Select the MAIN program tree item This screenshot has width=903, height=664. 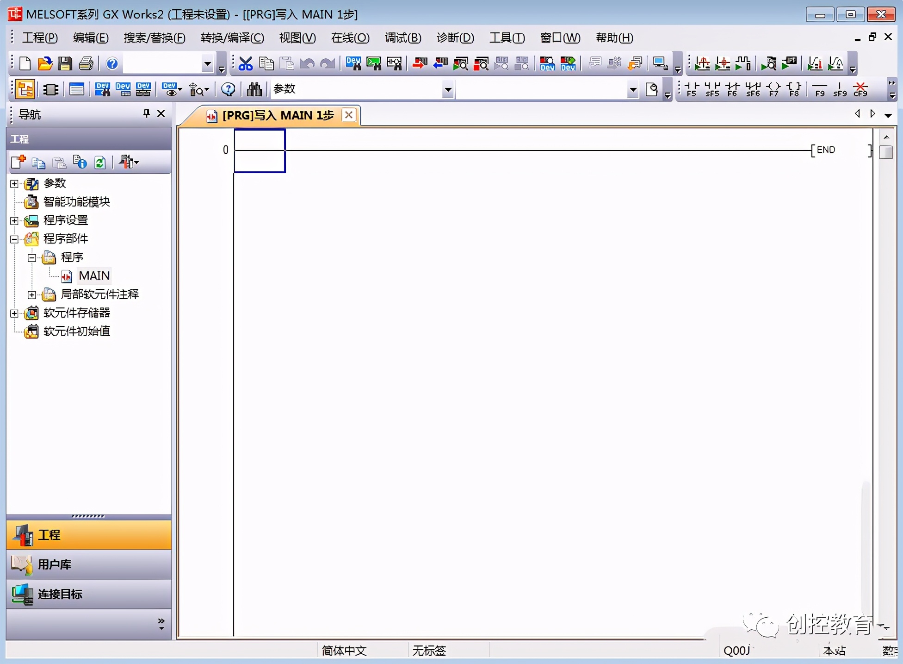94,276
